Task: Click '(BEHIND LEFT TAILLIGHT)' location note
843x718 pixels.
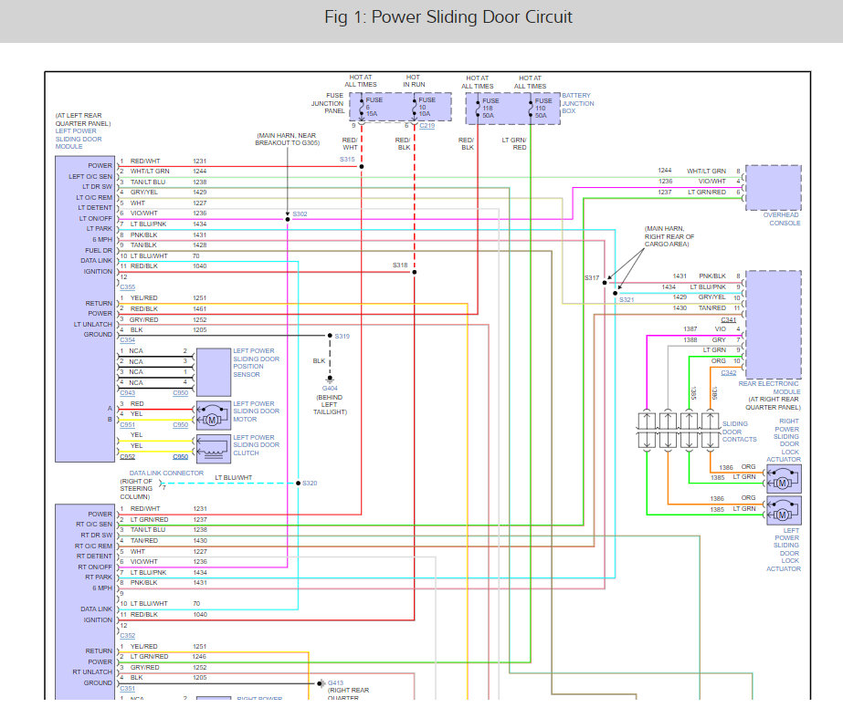Action: 330,405
